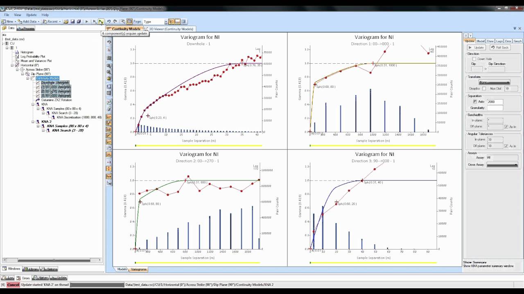Click the X button atop the right panel
524x294 pixels.
466,36
